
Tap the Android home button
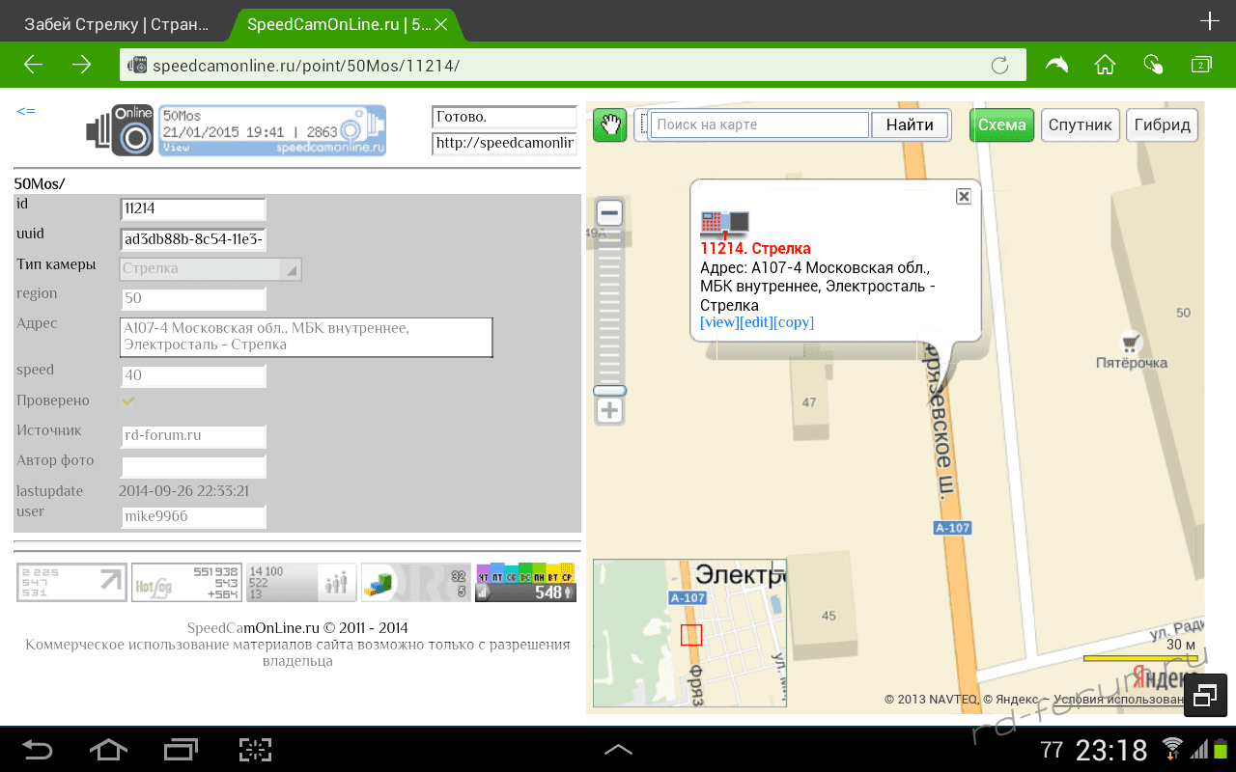pyautogui.click(x=108, y=749)
